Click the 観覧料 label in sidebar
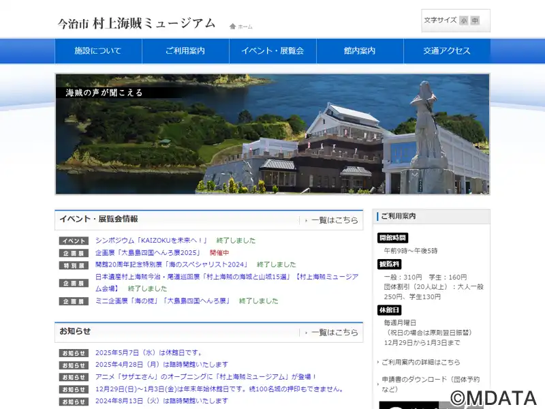Image resolution: width=545 pixels, height=409 pixels. click(389, 264)
